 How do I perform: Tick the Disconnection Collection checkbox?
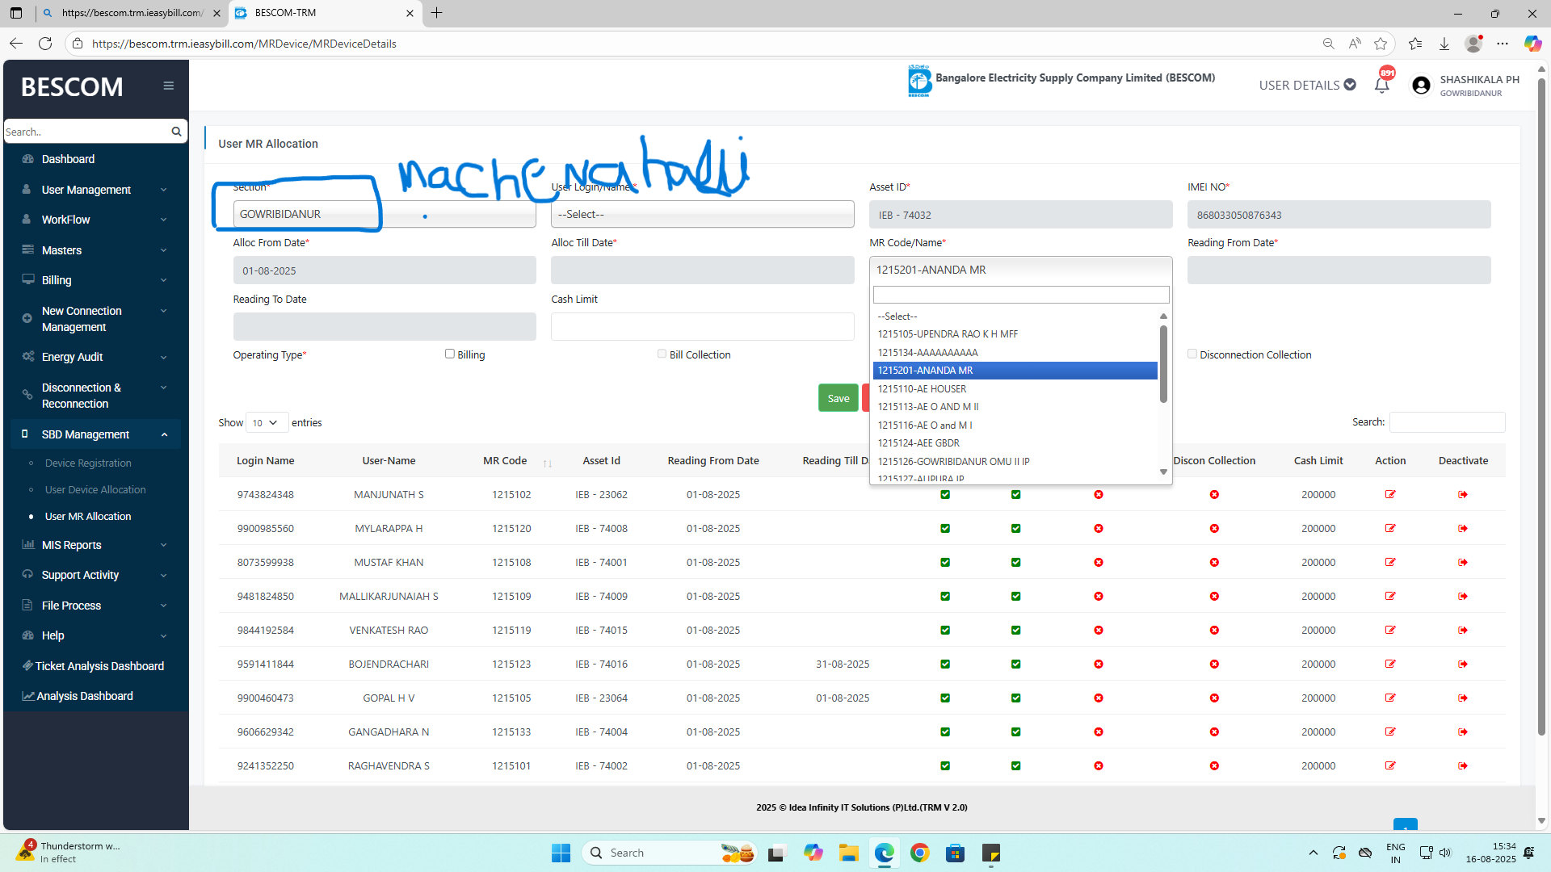coord(1192,354)
